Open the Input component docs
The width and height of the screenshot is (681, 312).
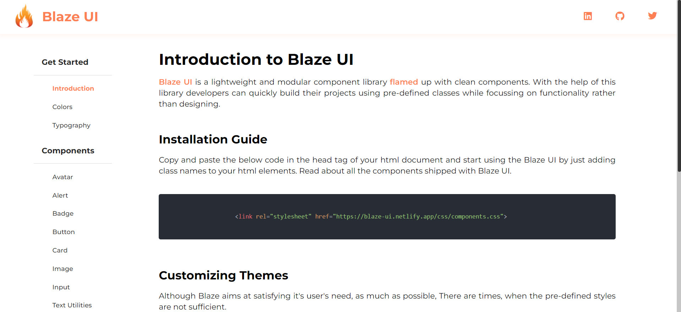tap(61, 287)
